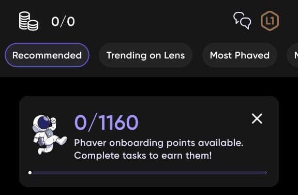The height and width of the screenshot is (195, 298).
Task: Tap the jumping astronaut illustration
Action: [50, 135]
